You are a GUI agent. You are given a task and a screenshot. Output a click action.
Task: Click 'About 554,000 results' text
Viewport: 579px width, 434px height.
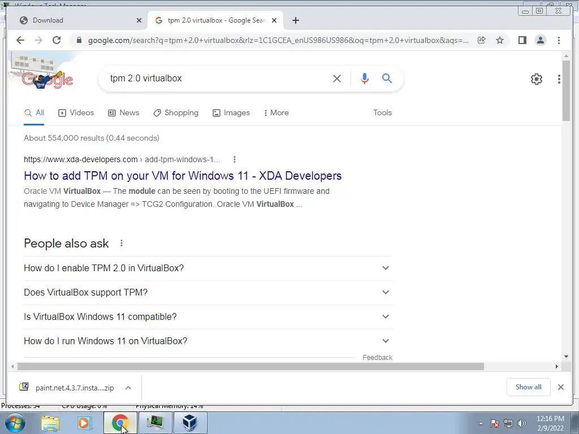(92, 138)
